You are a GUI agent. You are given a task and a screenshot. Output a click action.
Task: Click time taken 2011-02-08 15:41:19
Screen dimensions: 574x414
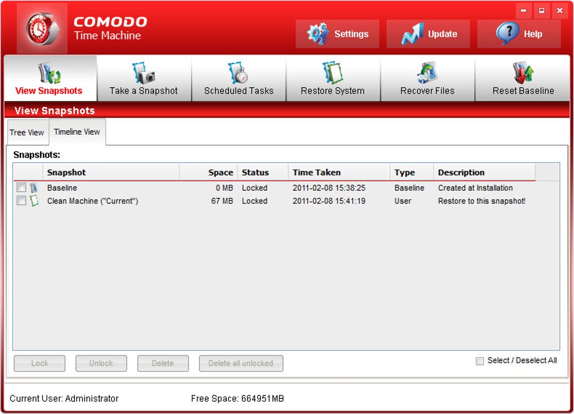pos(329,201)
